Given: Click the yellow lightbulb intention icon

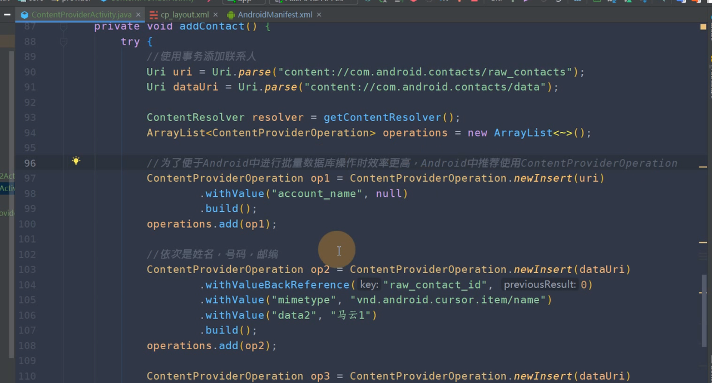Looking at the screenshot, I should pyautogui.click(x=76, y=161).
